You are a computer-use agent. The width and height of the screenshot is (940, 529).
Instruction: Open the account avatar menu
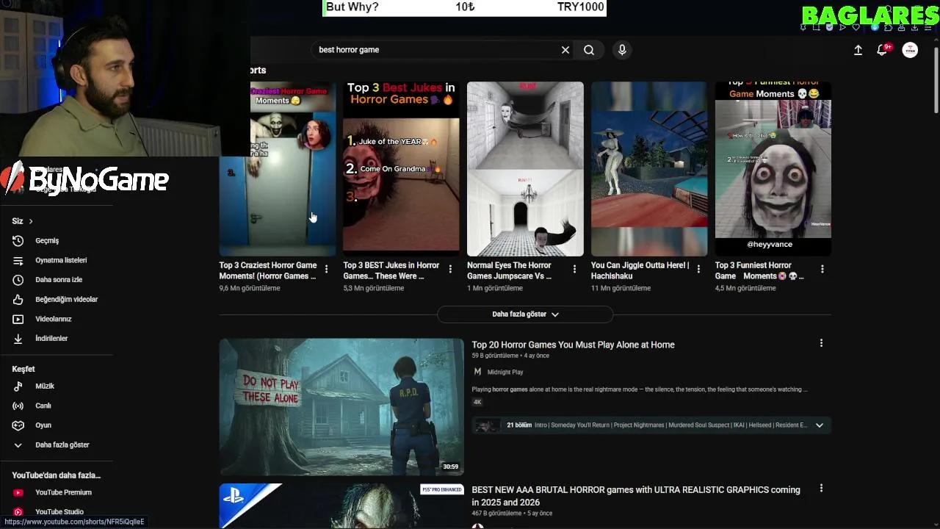pos(910,50)
